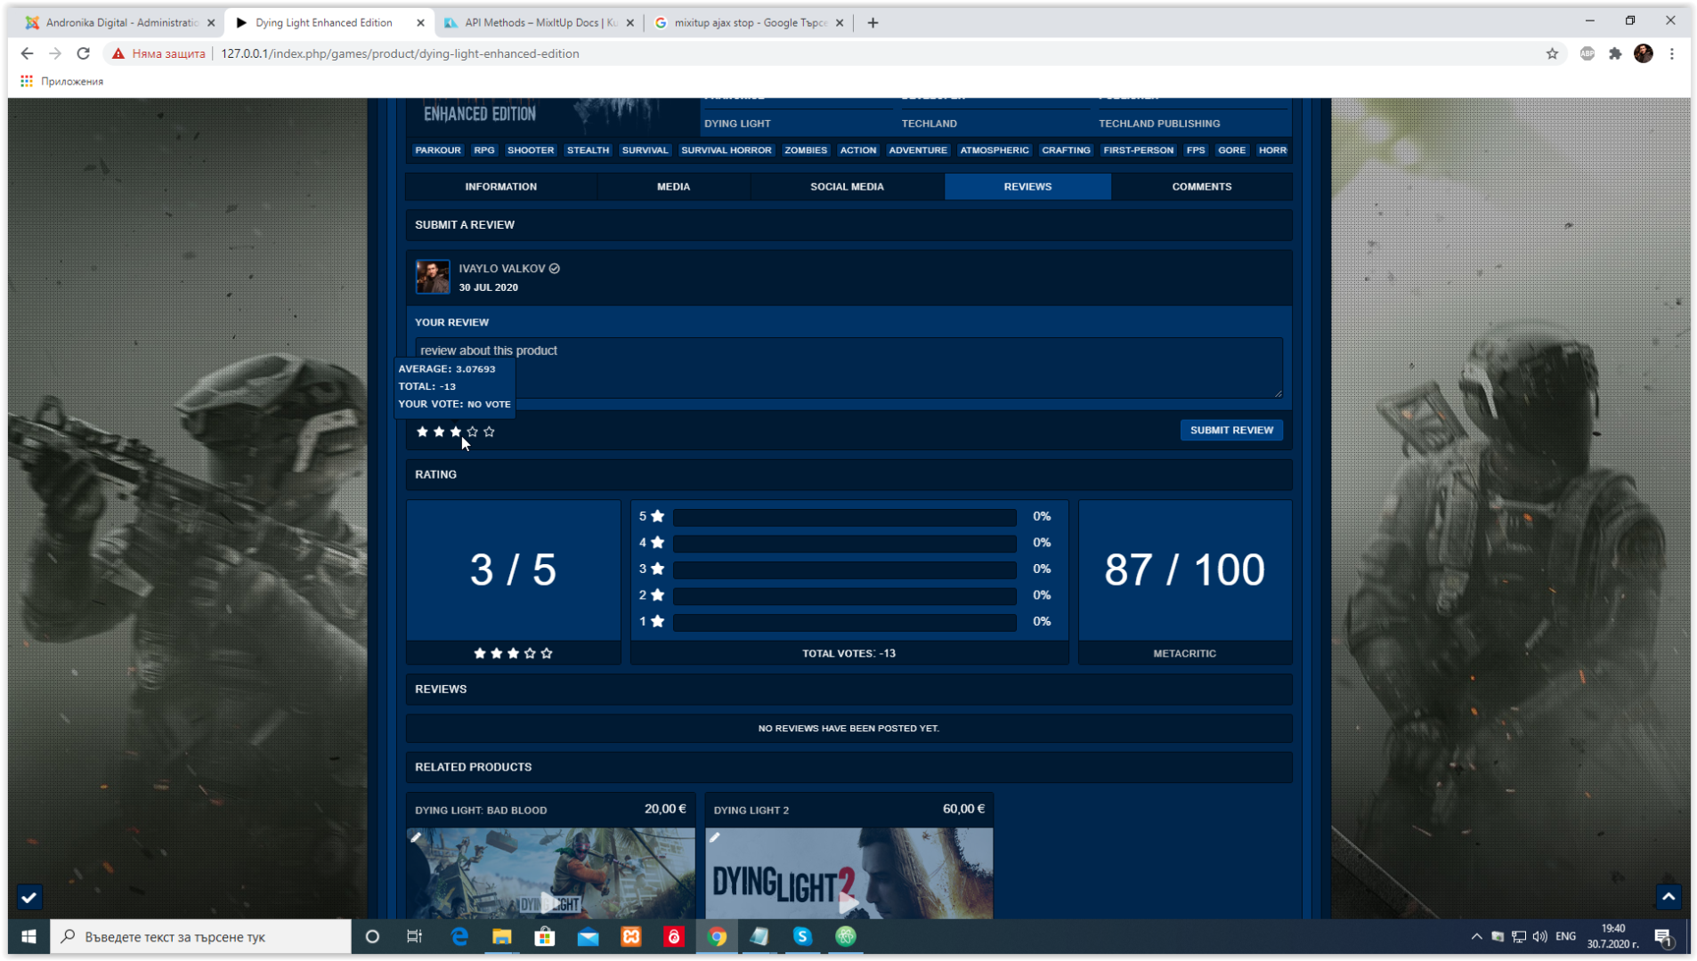1697x961 pixels.
Task: Click the 1-star rating progress bar
Action: (844, 622)
